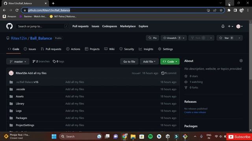Open the Ritex12in owner link

(x=19, y=38)
